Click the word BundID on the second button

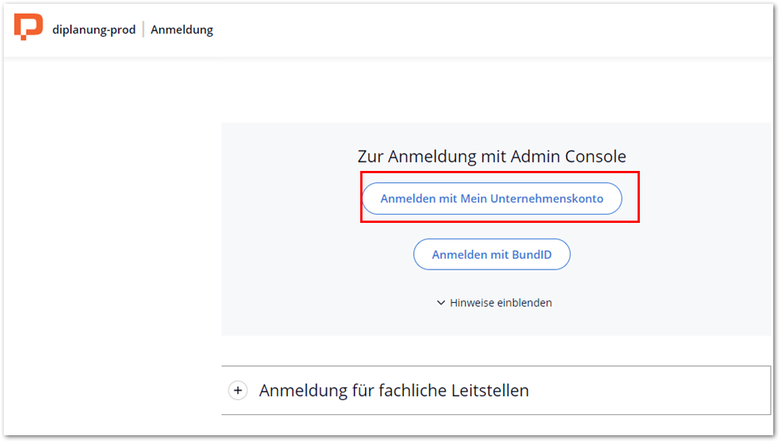tap(532, 255)
